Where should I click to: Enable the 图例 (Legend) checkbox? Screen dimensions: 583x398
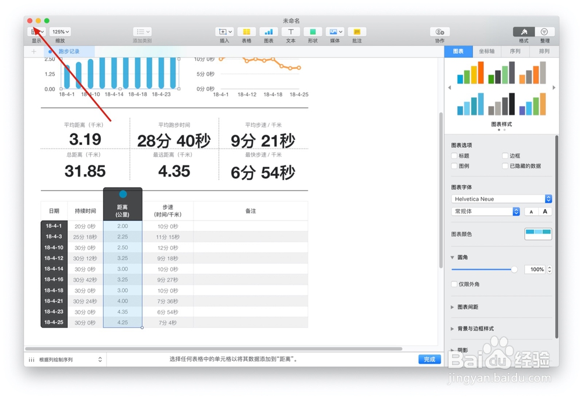coord(454,165)
